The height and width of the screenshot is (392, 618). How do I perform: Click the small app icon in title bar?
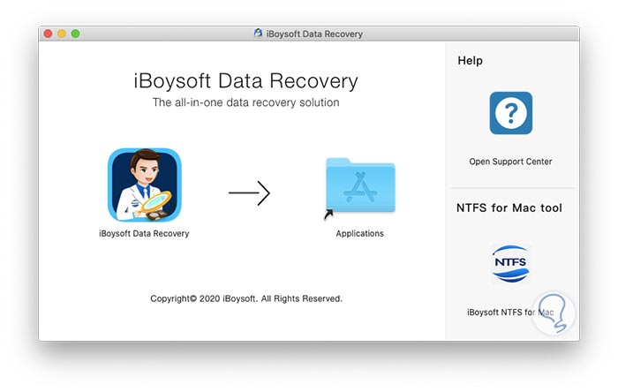[258, 34]
